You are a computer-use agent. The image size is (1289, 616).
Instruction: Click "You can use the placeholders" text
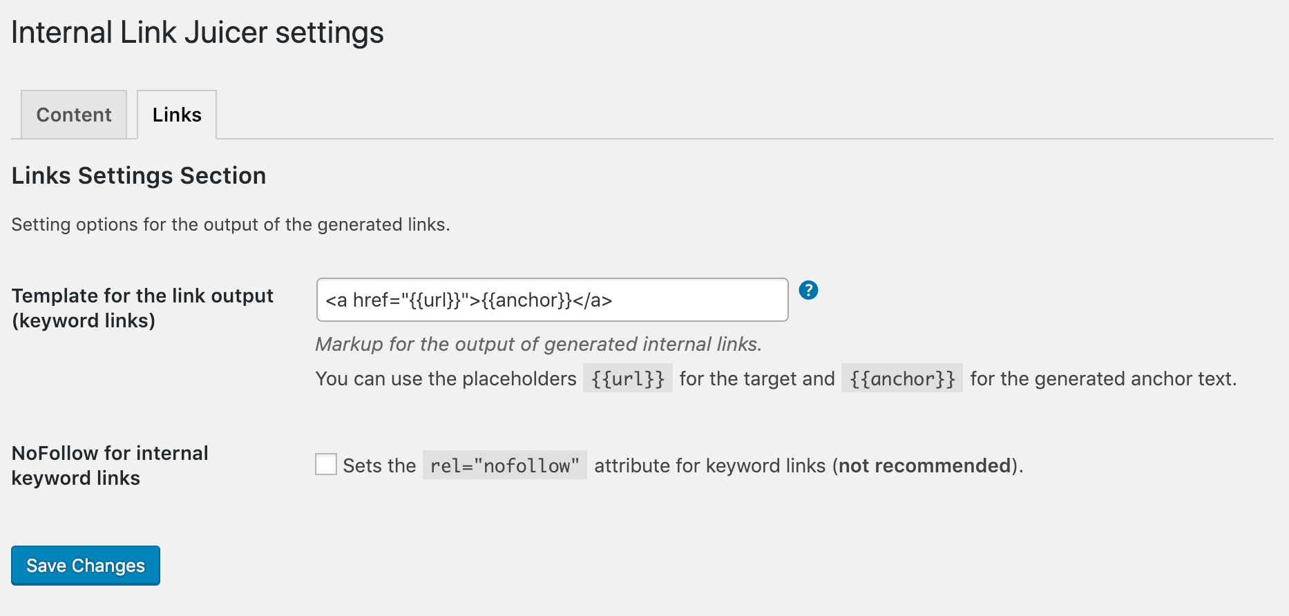pyautogui.click(x=446, y=378)
